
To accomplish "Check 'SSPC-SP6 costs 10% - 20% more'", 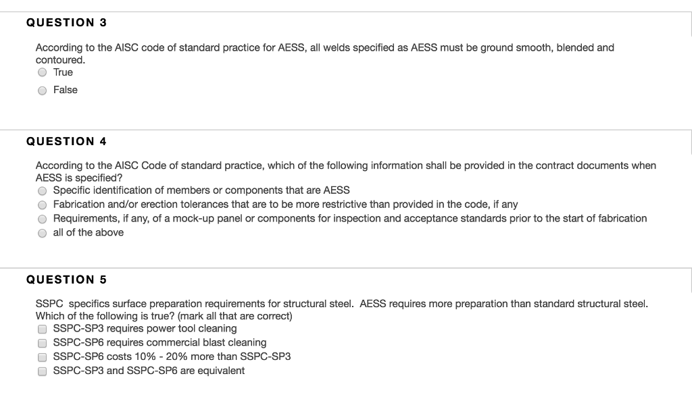I will (x=42, y=356).
